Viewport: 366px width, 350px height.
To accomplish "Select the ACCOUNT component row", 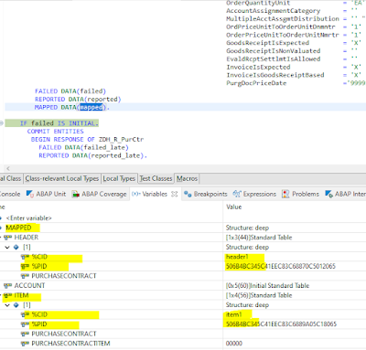I will [29, 285].
